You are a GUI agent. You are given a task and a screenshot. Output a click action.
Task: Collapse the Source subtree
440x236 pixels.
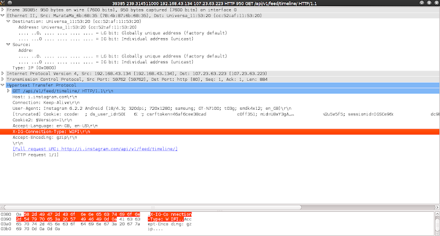point(8,44)
